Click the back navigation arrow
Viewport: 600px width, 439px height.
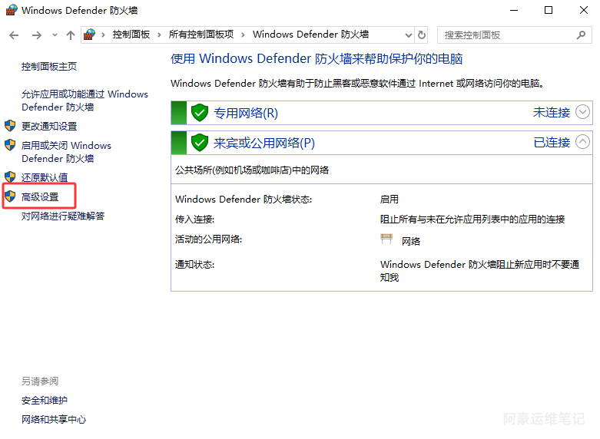(x=14, y=35)
